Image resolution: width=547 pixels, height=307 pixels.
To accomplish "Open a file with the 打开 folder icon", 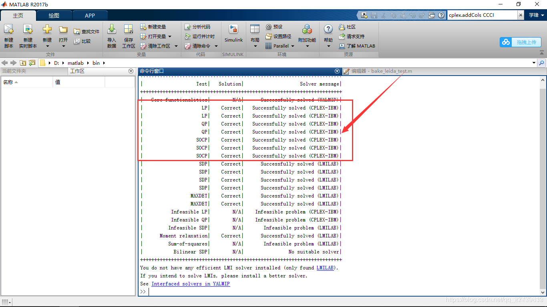I will (x=63, y=29).
